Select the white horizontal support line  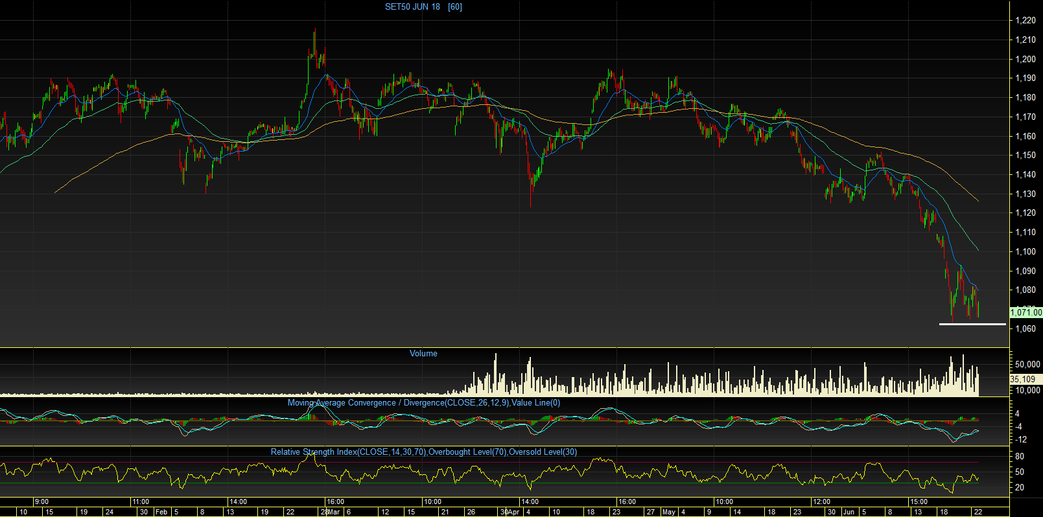972,324
